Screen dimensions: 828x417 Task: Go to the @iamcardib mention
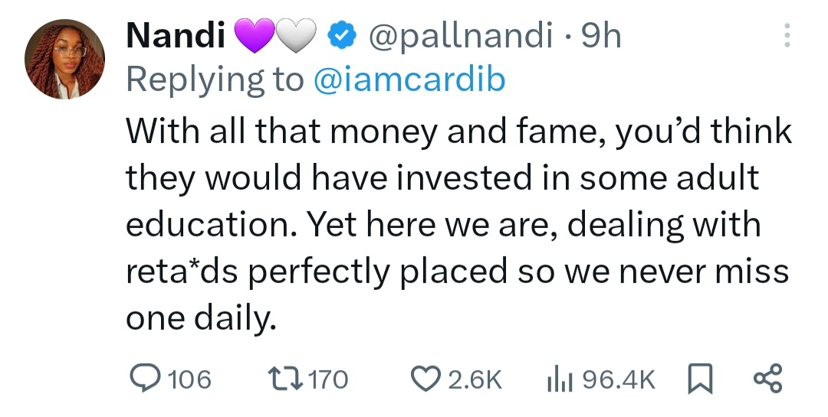pyautogui.click(x=410, y=80)
